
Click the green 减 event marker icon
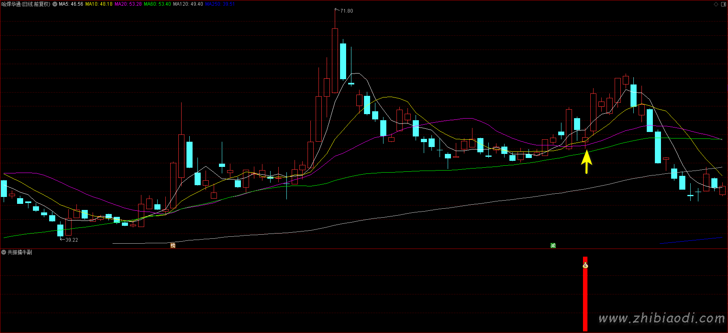[553, 245]
